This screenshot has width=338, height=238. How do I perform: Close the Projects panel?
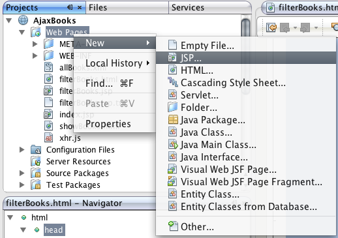tap(80, 8)
